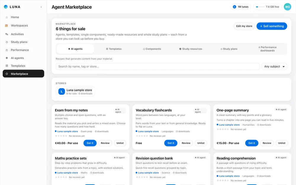Open the Reading comprehension card title

tap(236, 158)
